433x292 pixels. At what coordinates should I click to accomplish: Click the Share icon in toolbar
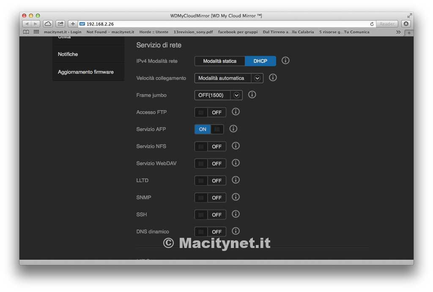[x=60, y=24]
